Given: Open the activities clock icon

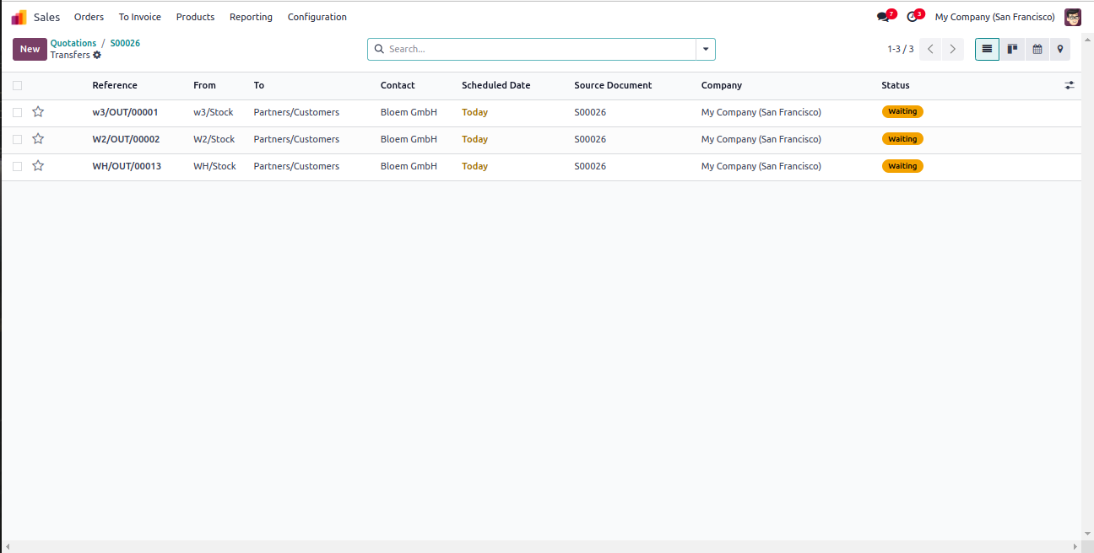Looking at the screenshot, I should pyautogui.click(x=912, y=17).
